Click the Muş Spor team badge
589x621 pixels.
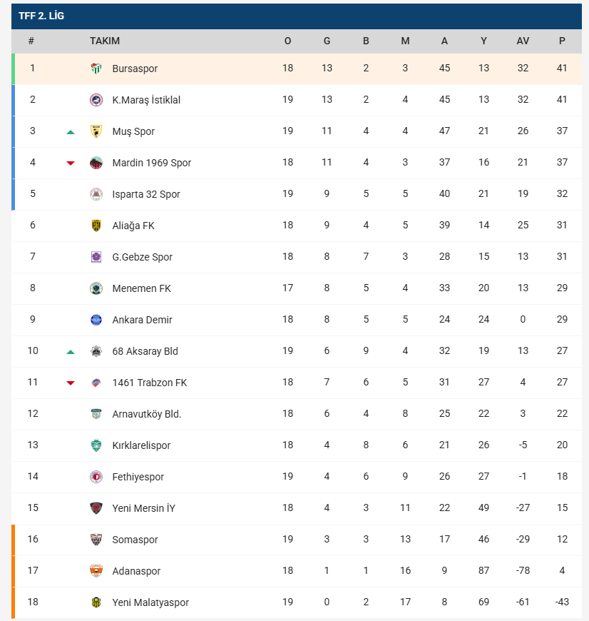(96, 131)
